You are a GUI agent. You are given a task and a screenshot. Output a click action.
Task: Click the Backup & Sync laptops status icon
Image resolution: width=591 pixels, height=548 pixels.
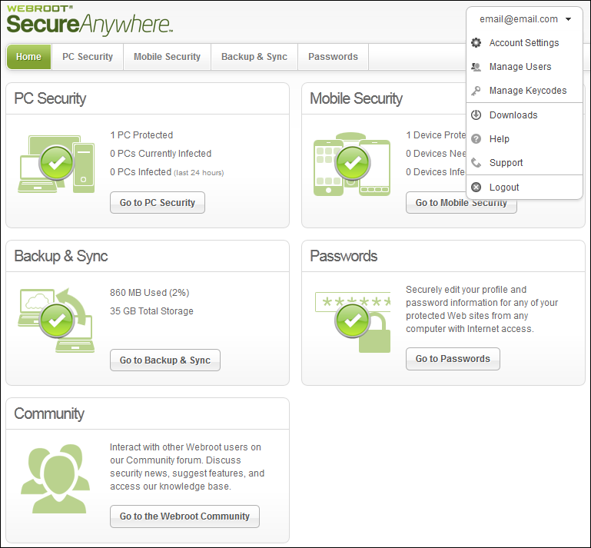coord(56,320)
